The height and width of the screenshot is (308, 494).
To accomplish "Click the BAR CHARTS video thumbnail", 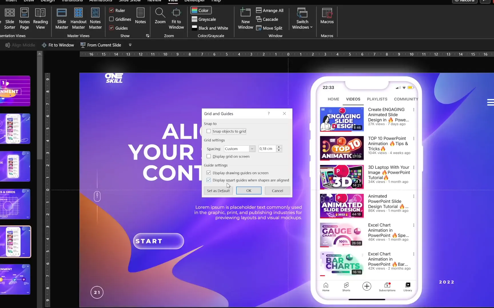I will click(x=342, y=264).
